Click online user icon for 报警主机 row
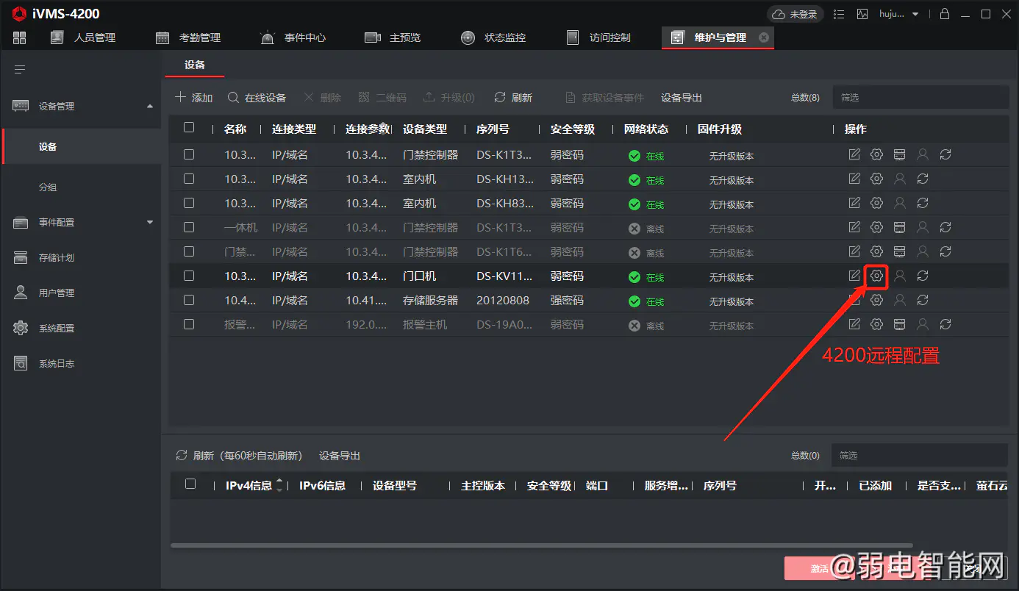The width and height of the screenshot is (1019, 591). coord(923,324)
